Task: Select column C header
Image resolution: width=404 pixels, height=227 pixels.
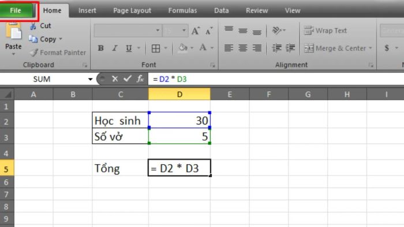Action: [120, 94]
